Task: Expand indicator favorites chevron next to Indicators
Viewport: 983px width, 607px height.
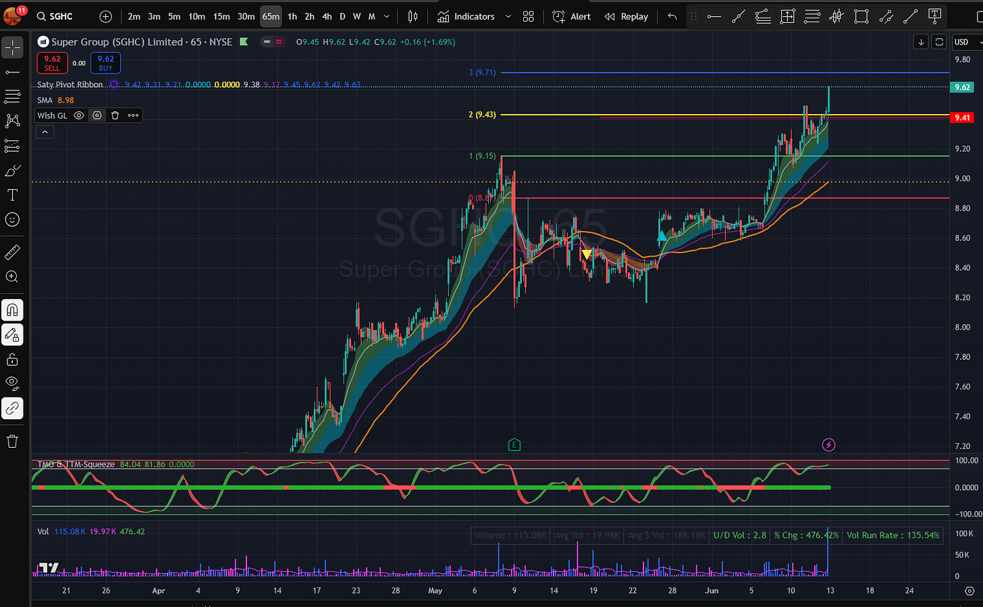Action: pyautogui.click(x=508, y=16)
